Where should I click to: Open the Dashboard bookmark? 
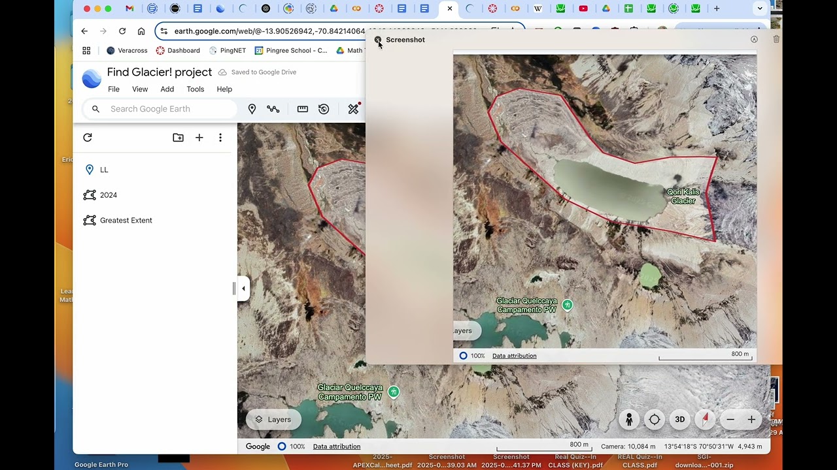click(178, 50)
